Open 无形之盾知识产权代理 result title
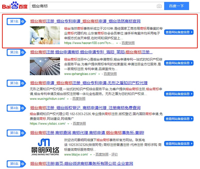The height and width of the screenshot is (169, 200). click(x=89, y=83)
